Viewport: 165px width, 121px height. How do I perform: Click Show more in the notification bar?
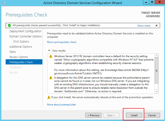coord(144,26)
